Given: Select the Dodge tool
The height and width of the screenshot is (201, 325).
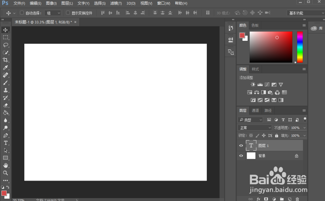Looking at the screenshot, I should coord(6,128).
